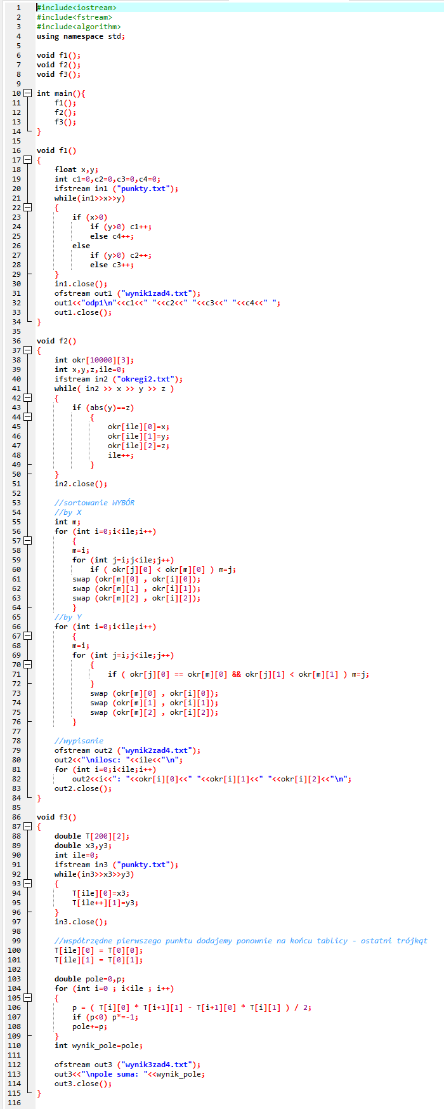Collapse the f2 function body fold
This screenshot has width=444, height=1109.
[27, 350]
